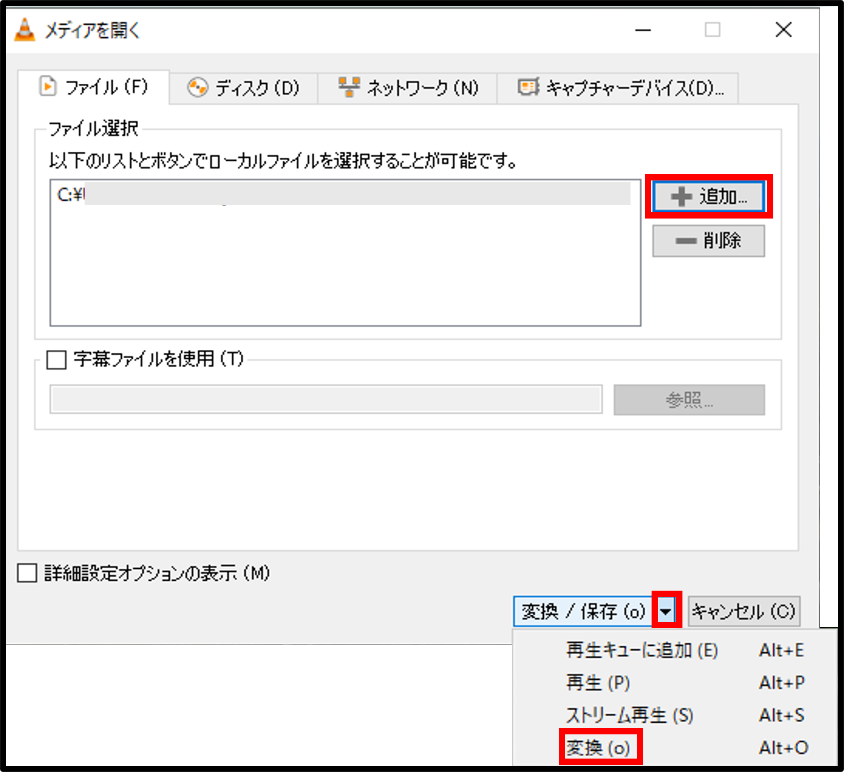Choose 再生キューに追加 (E) menu entry
This screenshot has width=844, height=772.
click(642, 650)
